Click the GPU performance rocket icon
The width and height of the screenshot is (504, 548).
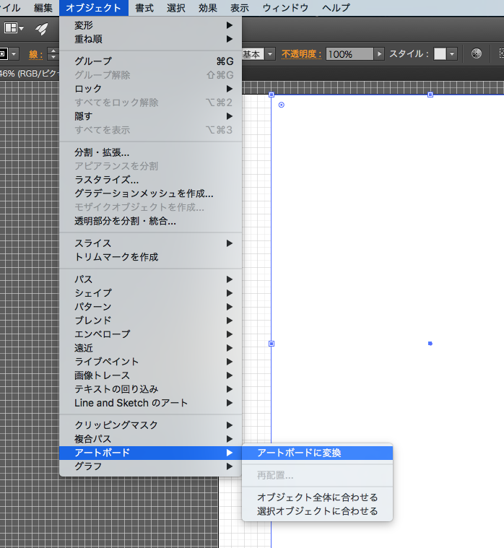click(x=42, y=29)
